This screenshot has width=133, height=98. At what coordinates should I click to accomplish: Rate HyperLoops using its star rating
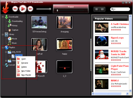[x=116, y=43]
